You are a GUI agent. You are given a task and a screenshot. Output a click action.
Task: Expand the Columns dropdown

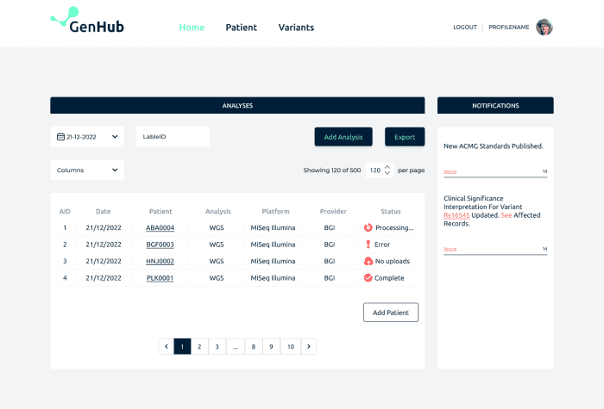(x=87, y=170)
